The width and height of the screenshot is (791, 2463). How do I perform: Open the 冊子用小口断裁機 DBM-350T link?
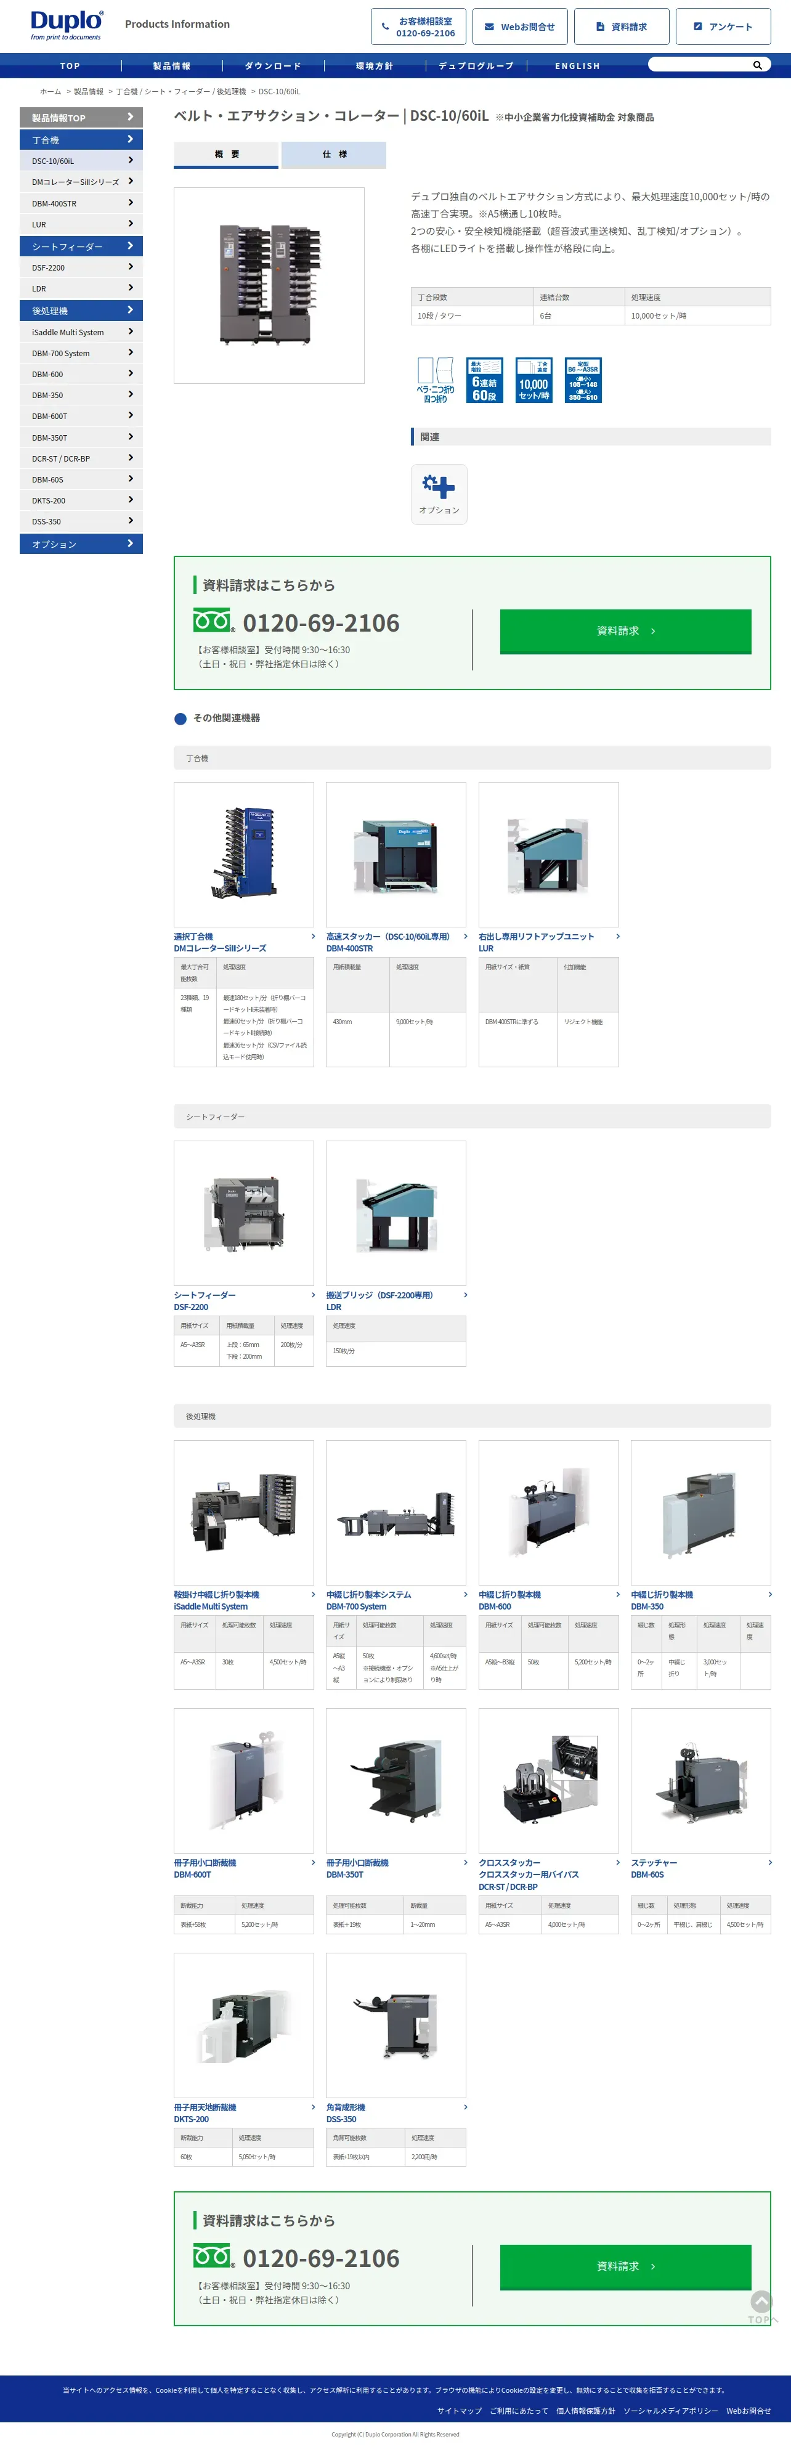tap(357, 1868)
